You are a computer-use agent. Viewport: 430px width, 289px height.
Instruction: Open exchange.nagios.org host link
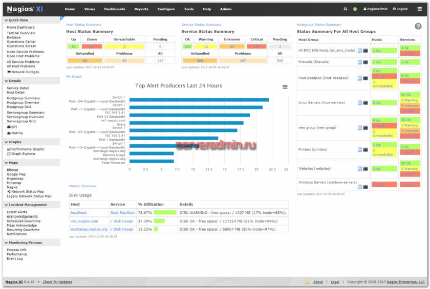pyautogui.click(x=89, y=229)
